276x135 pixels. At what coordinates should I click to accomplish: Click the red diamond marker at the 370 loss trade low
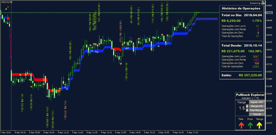(x=121, y=64)
